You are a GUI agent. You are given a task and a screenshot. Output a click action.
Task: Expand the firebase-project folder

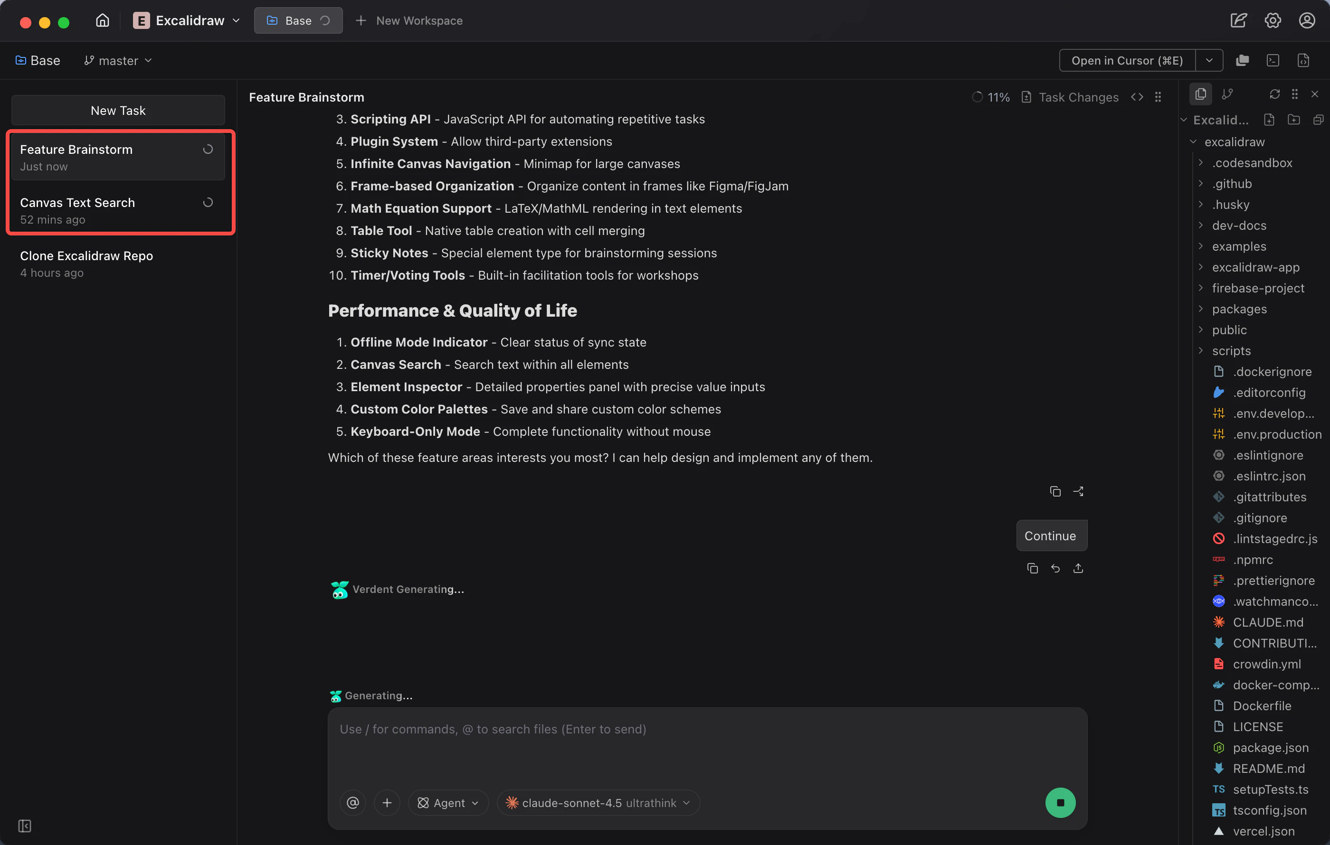click(1201, 288)
